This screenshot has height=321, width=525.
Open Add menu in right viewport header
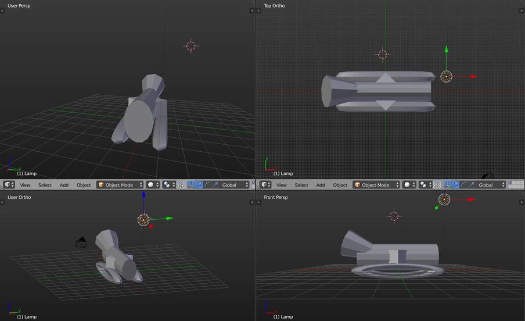click(x=321, y=185)
